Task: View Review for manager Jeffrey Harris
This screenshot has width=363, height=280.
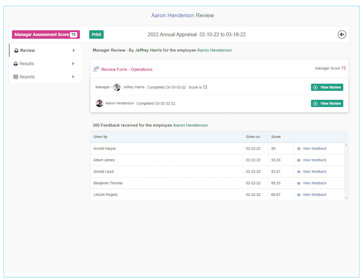Action: pyautogui.click(x=327, y=87)
